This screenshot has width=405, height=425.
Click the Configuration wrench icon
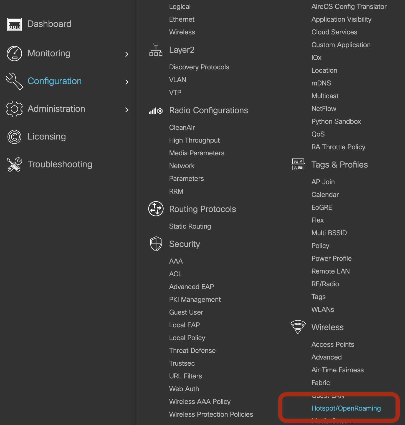pos(14,81)
